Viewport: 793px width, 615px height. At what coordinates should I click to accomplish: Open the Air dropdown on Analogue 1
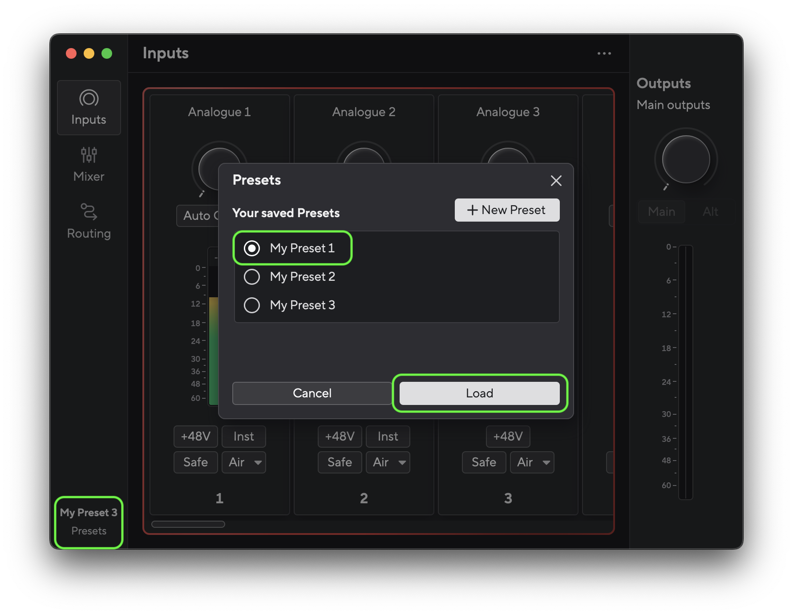[x=243, y=462]
